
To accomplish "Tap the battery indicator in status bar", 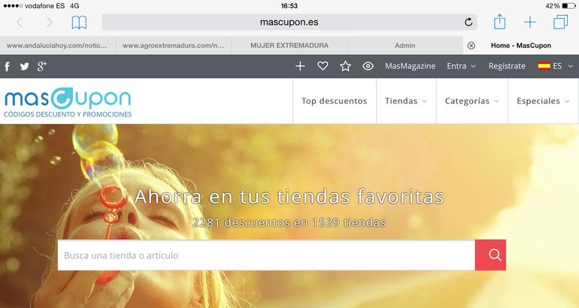I will click(x=568, y=6).
